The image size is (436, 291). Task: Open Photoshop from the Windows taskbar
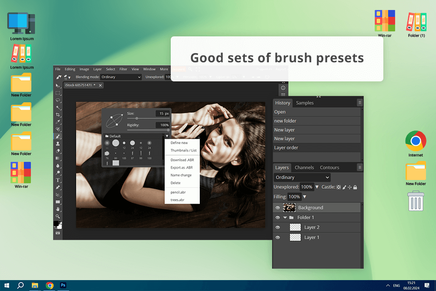(64, 285)
